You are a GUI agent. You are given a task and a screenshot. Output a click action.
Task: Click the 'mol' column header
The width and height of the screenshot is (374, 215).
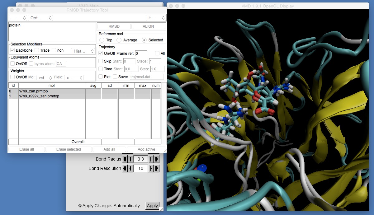pos(52,85)
